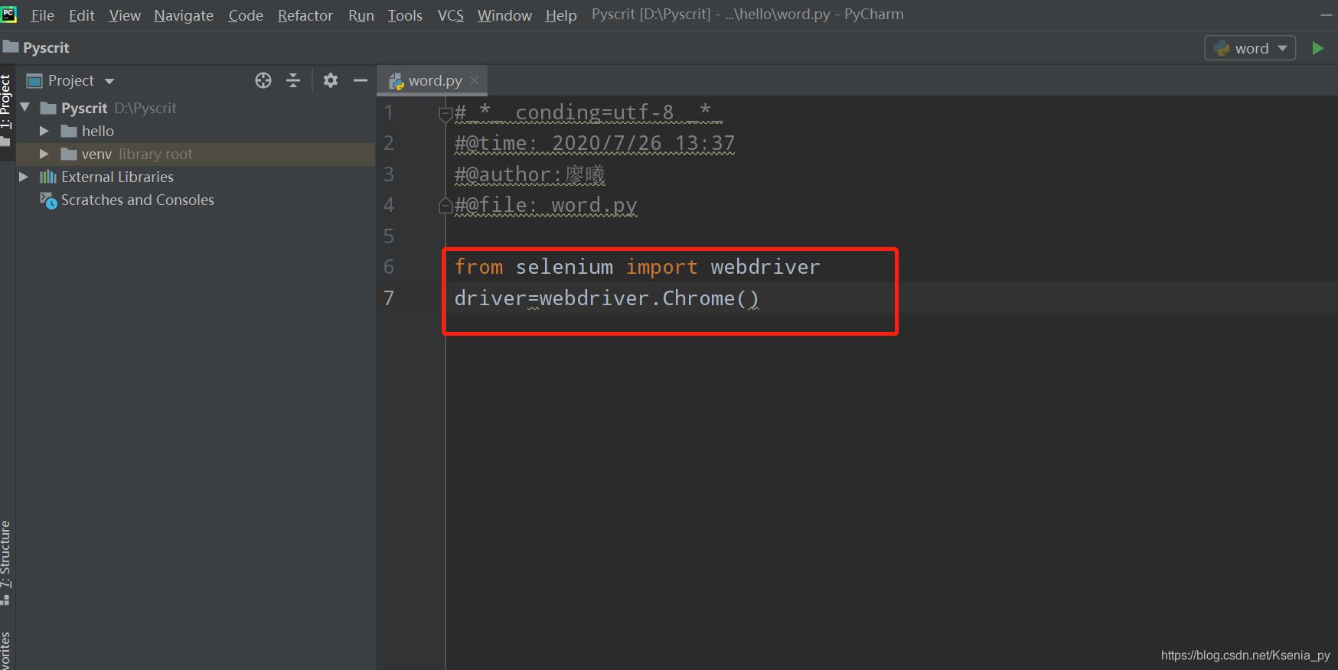Click the PyCharm logo icon

(8, 13)
